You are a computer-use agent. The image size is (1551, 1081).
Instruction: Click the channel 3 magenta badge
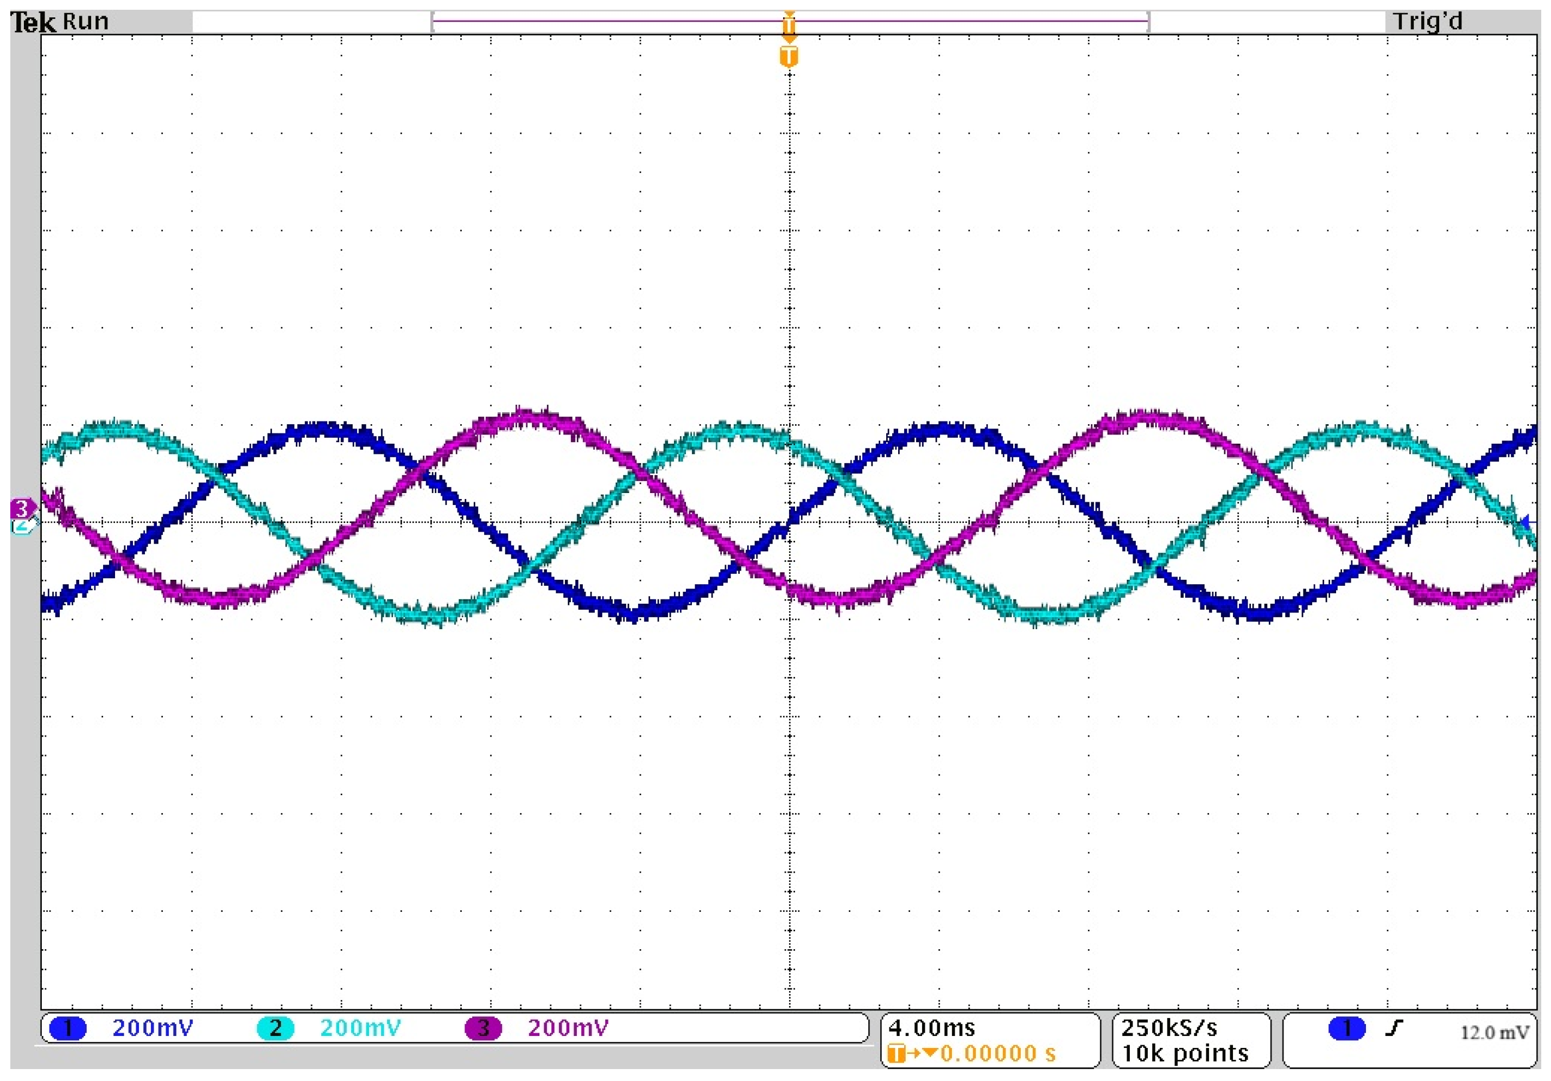[483, 1028]
